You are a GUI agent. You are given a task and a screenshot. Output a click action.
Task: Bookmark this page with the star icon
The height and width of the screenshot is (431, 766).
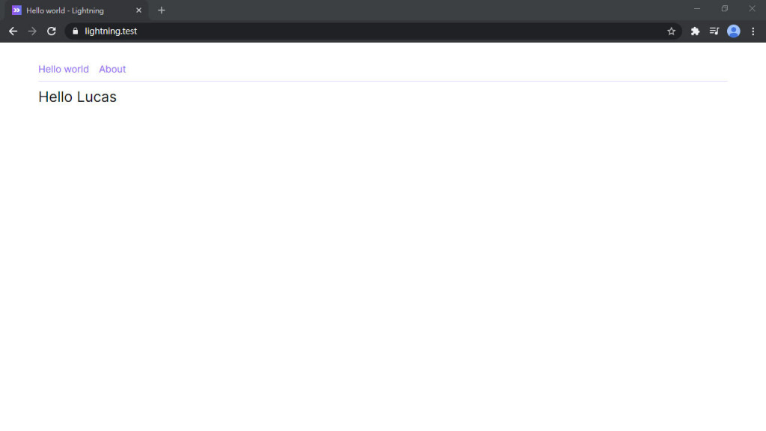pyautogui.click(x=671, y=31)
